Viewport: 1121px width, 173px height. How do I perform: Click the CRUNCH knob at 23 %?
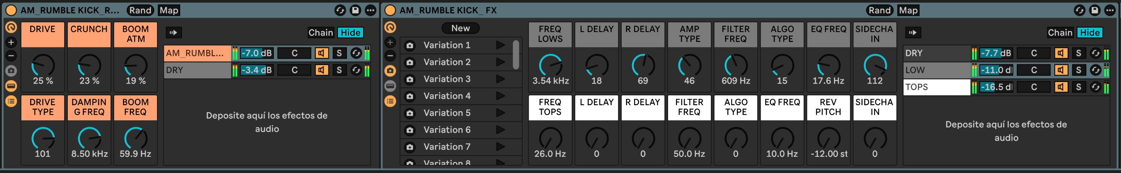pyautogui.click(x=89, y=66)
